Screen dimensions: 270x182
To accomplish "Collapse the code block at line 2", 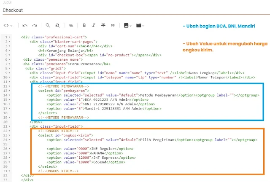I will click(9, 42).
